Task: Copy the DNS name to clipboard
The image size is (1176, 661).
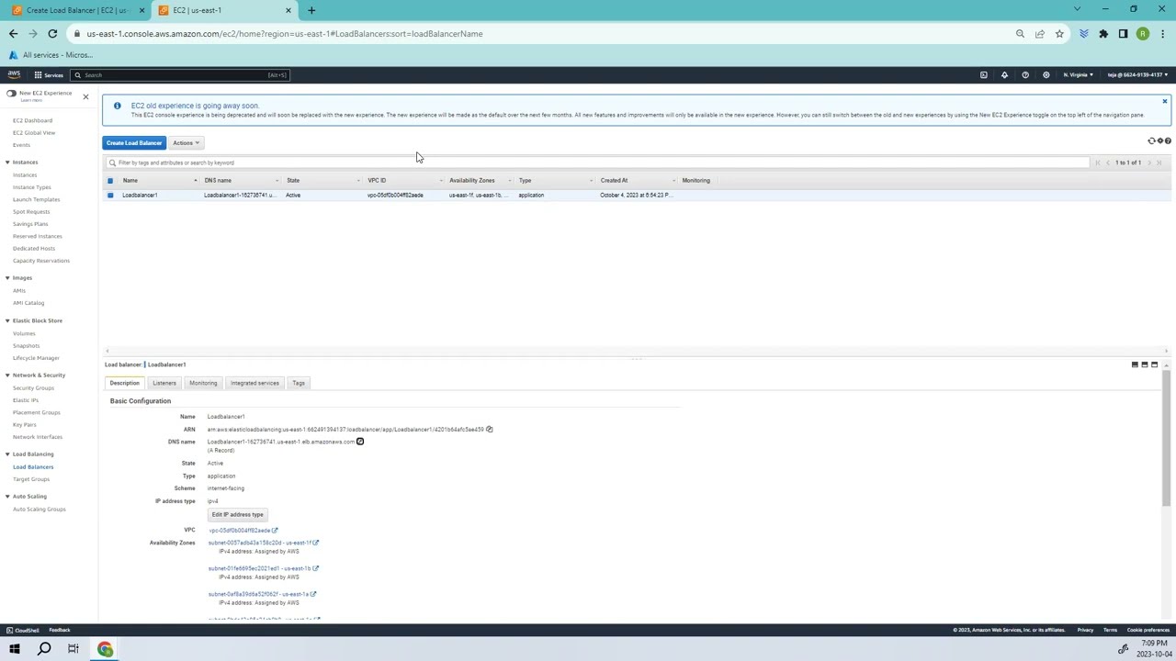Action: click(x=359, y=442)
